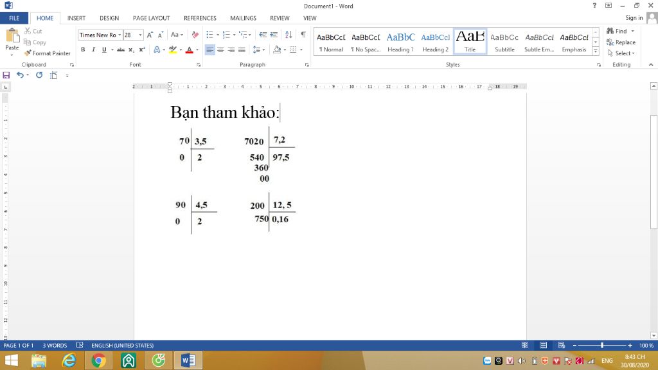Screen dimensions: 658x370
Task: Switch to the INSERT tab
Action: 76,18
